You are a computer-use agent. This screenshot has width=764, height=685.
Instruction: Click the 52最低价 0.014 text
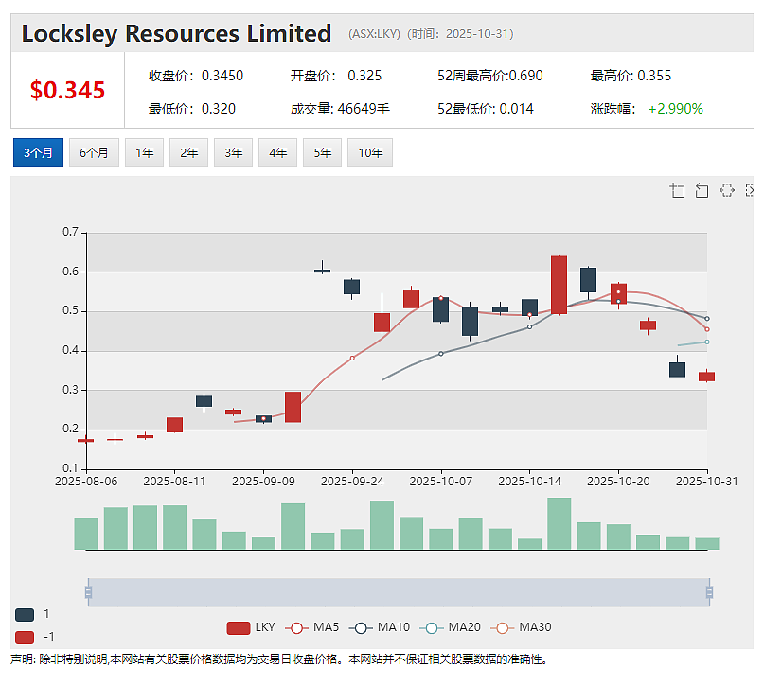(x=486, y=109)
